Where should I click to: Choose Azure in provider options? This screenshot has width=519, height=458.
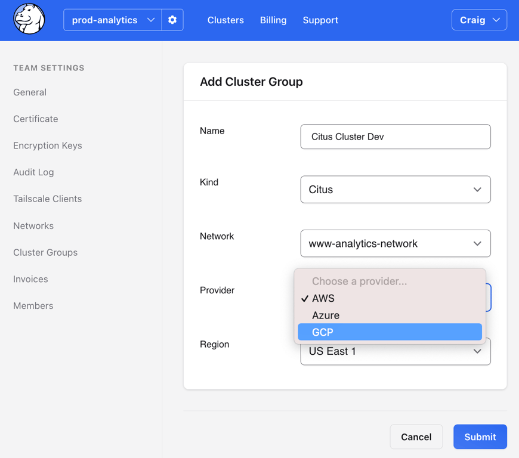390,315
